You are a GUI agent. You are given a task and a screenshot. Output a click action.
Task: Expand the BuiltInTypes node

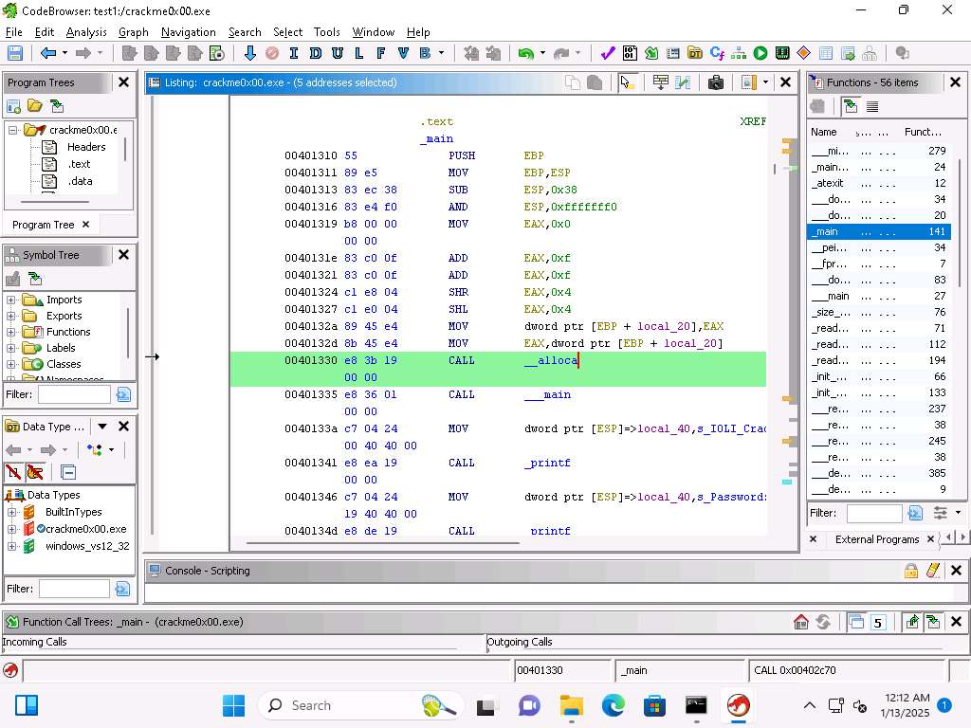coord(12,512)
